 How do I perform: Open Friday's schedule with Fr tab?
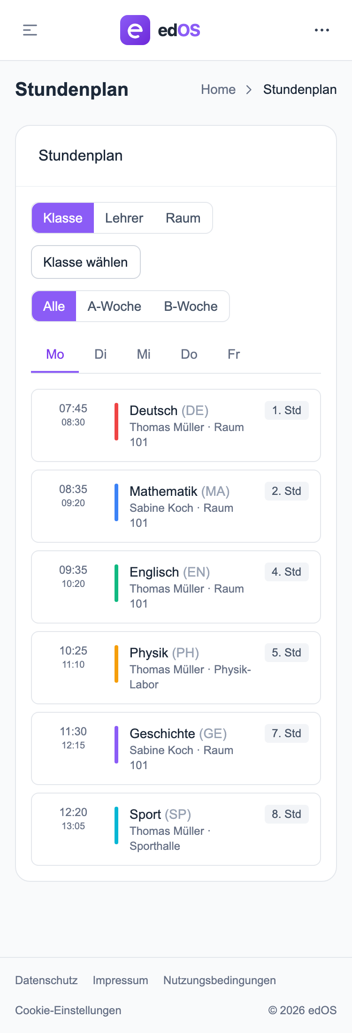coord(233,355)
